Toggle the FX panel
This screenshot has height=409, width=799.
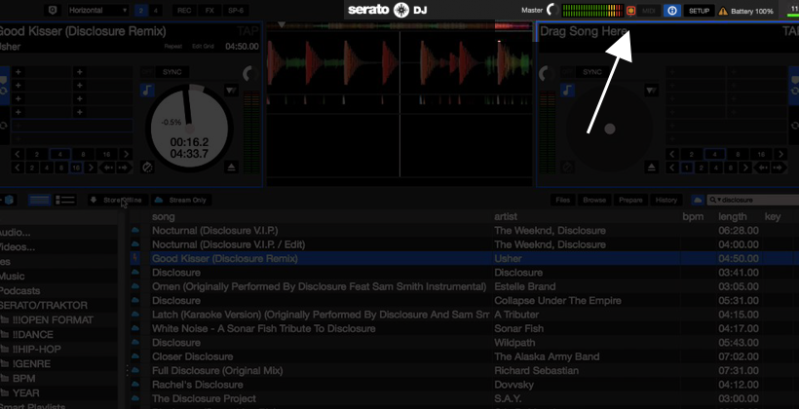point(209,10)
